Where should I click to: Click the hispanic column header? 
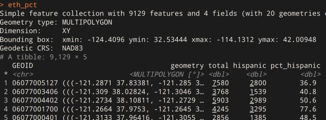point(250,66)
